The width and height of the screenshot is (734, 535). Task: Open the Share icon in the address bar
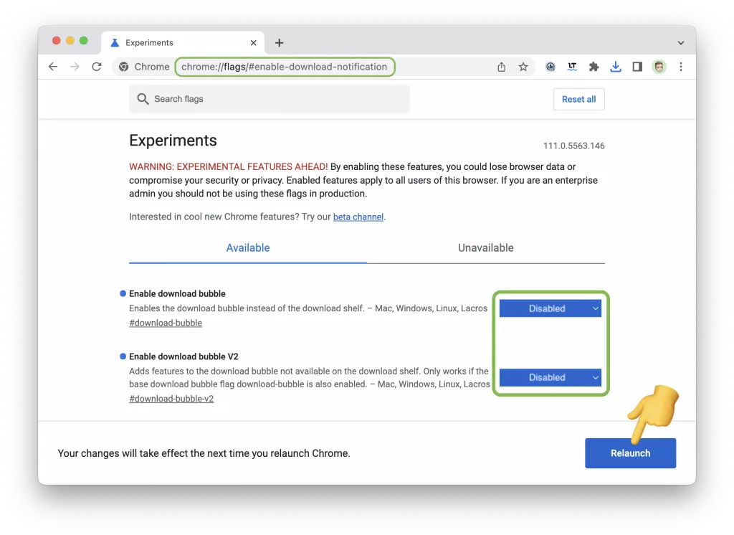point(502,66)
